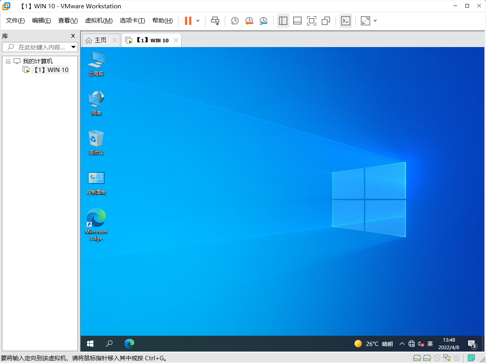486x363 pixels.
Task: Switch to Unity mode
Action: pyautogui.click(x=326, y=21)
